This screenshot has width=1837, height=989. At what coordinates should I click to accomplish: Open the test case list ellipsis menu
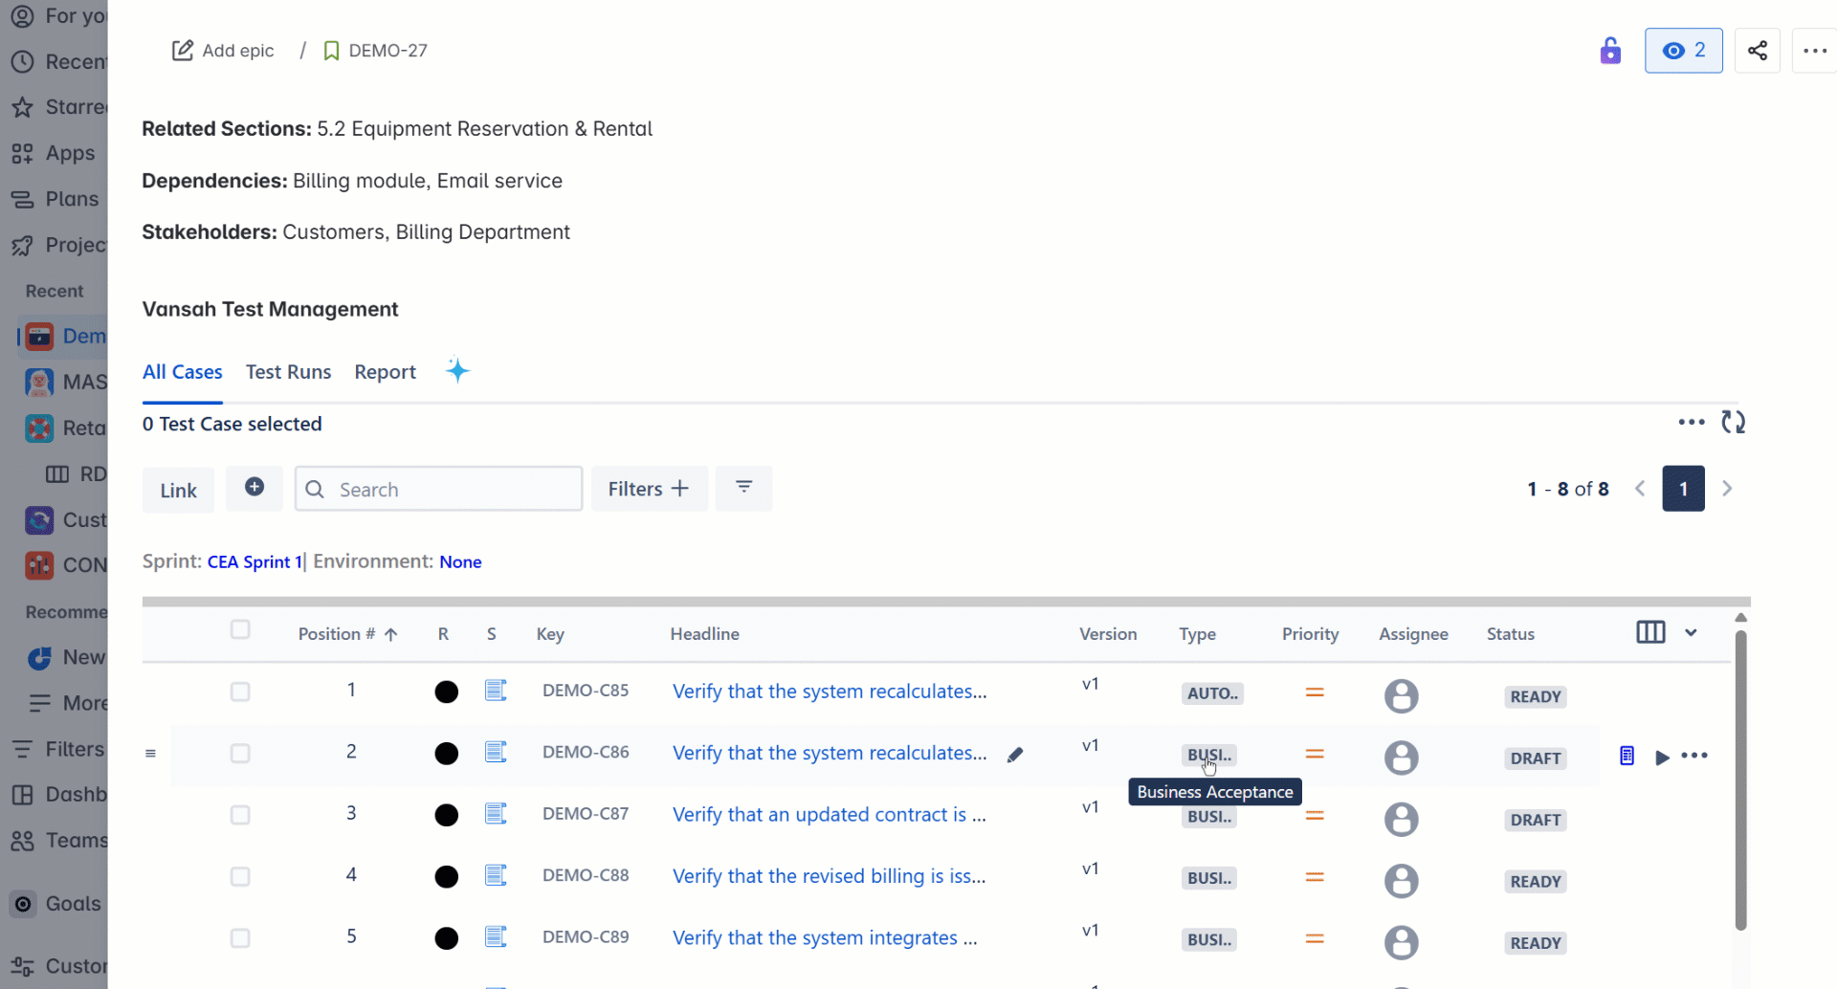1691,422
